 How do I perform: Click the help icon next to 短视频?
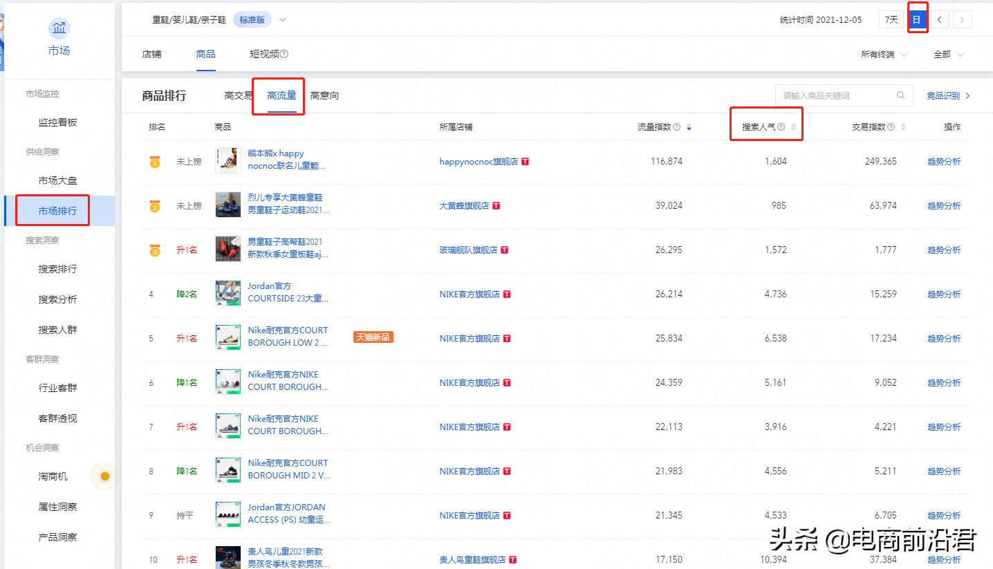pos(284,54)
